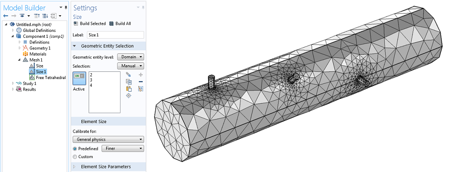Click the Label input field
This screenshot has height=172, width=450.
[x=115, y=35]
